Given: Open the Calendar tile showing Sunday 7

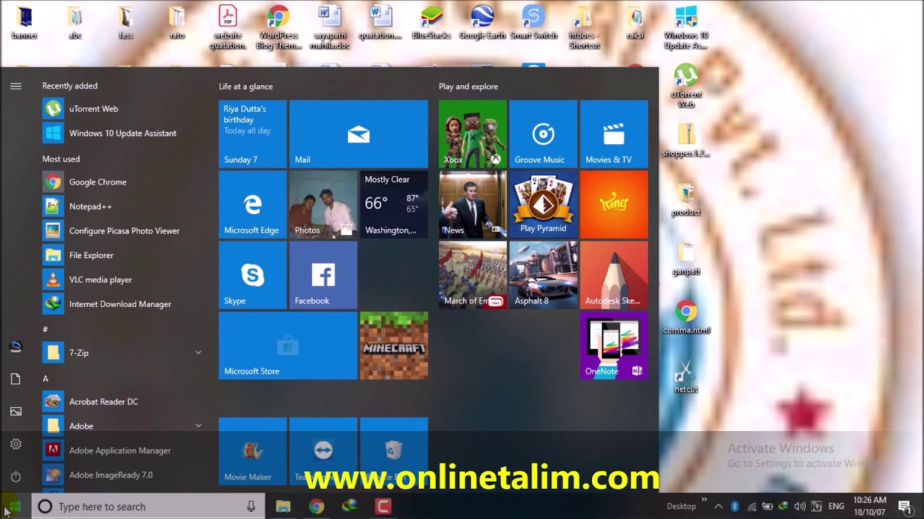Looking at the screenshot, I should [x=253, y=134].
